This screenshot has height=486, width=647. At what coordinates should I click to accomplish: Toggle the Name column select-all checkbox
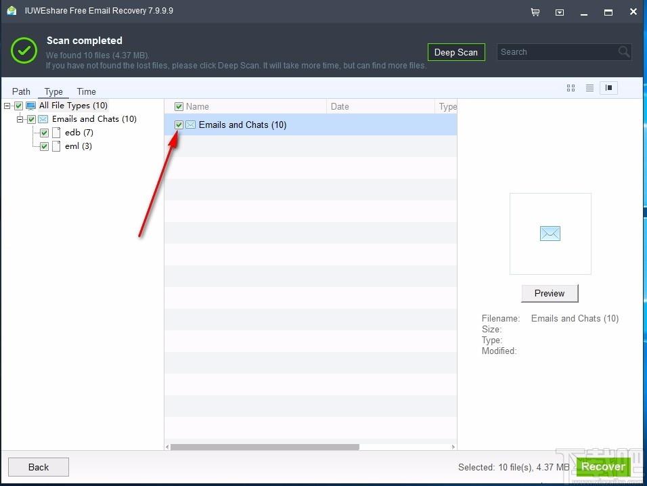(x=179, y=107)
